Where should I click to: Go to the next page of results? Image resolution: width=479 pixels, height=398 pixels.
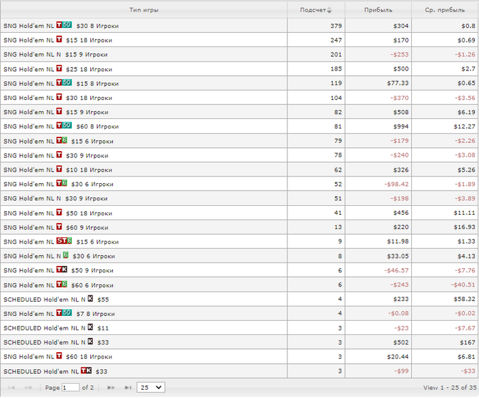(x=111, y=388)
